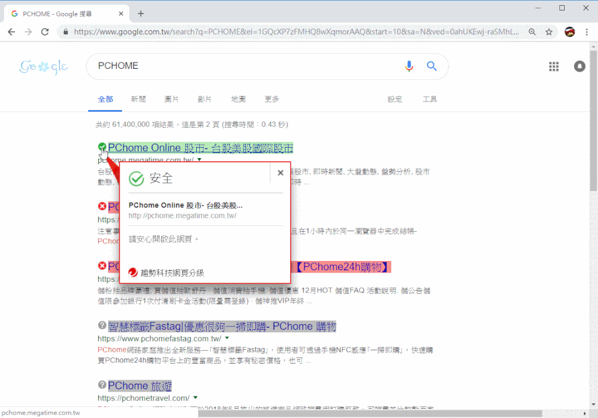Bookmark this page with the star icon

click(x=549, y=32)
